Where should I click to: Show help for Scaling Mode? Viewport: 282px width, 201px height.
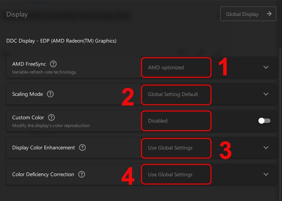(x=50, y=94)
